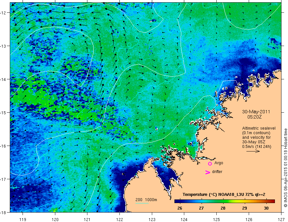Click the -16 latitude axis label
This screenshot has width=288, height=222.
click(x=4, y=146)
